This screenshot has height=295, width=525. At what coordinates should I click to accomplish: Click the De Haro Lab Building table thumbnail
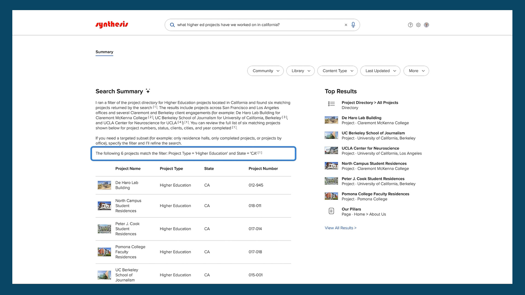click(x=104, y=185)
